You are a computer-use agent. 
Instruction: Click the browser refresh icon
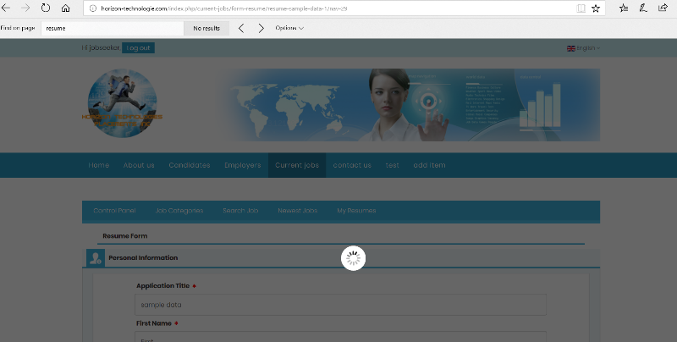point(46,8)
